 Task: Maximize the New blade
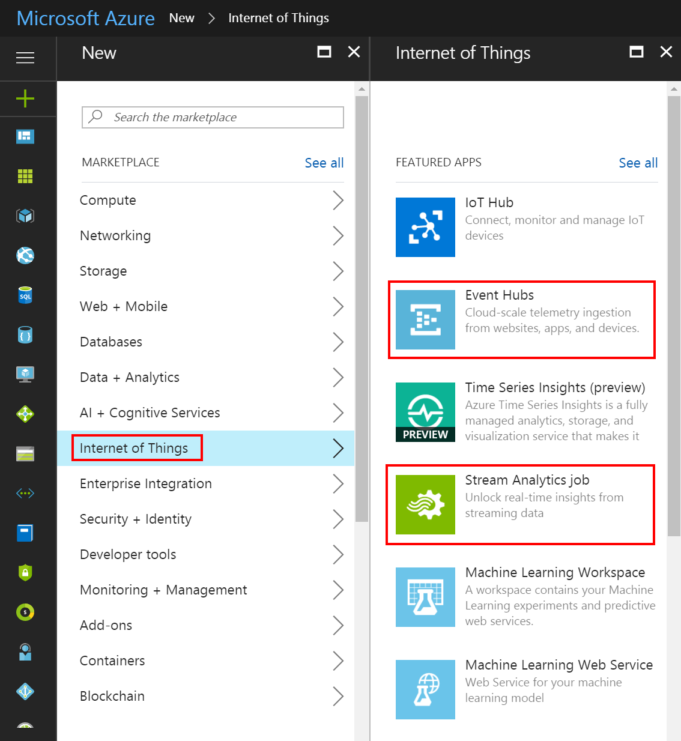[x=324, y=52]
